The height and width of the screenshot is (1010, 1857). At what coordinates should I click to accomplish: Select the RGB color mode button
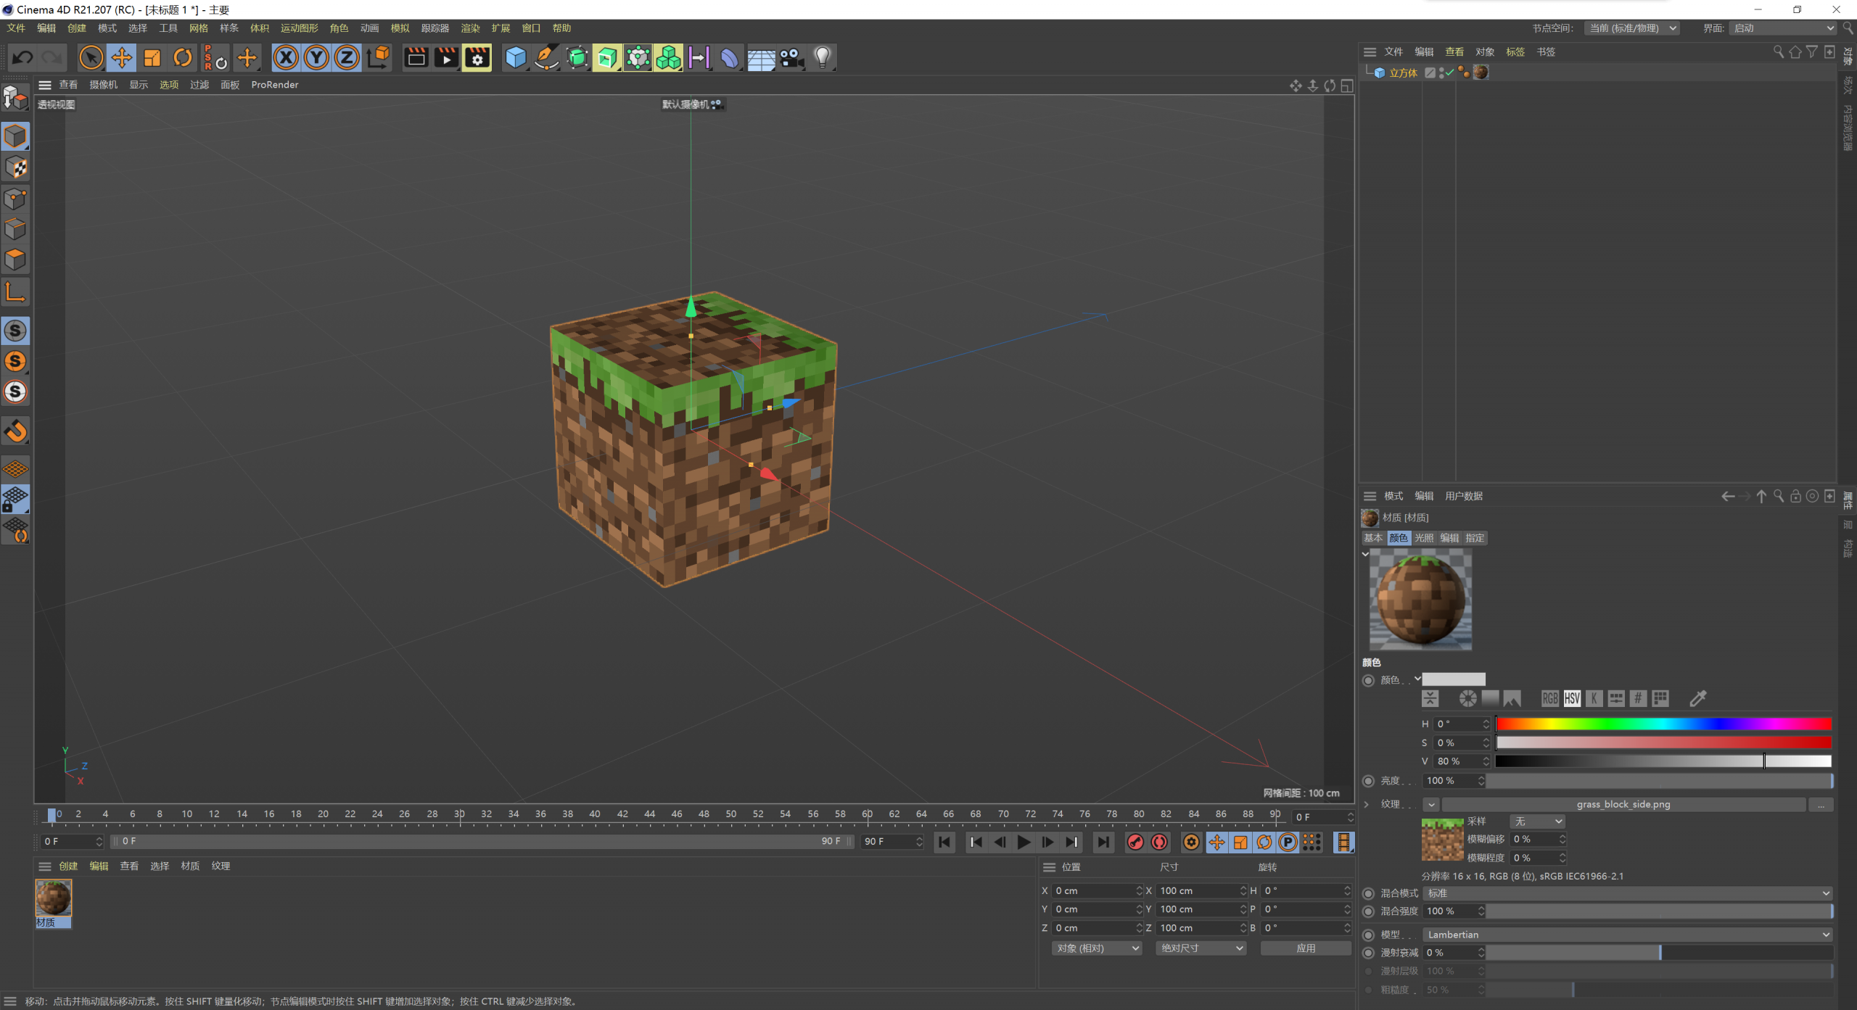pyautogui.click(x=1550, y=698)
